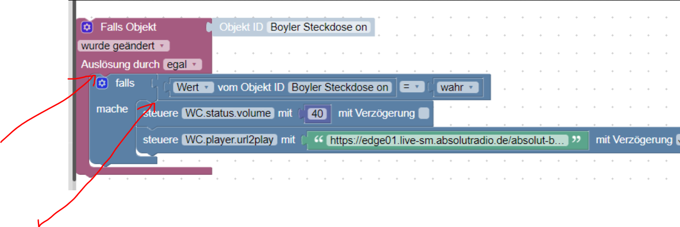This screenshot has height=227, width=680.
Task: Select the condition's 'Boyler Steckdose on' object ID
Action: (340, 87)
